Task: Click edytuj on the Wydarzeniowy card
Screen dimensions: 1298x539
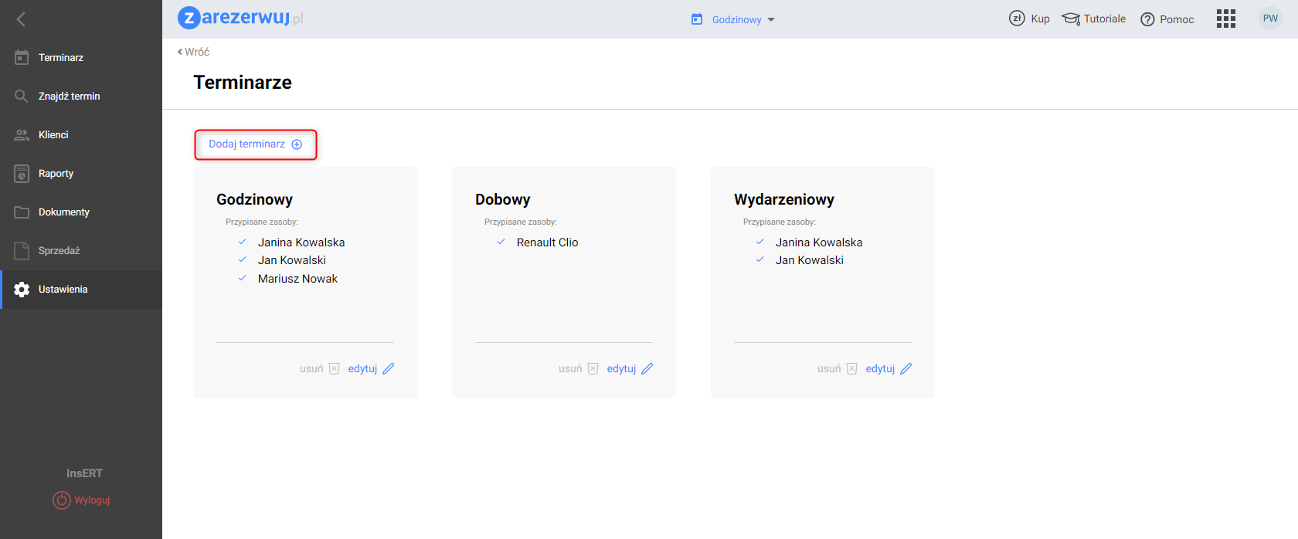Action: pyautogui.click(x=880, y=368)
